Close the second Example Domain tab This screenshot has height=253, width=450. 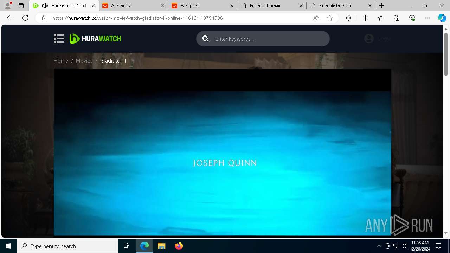click(370, 6)
